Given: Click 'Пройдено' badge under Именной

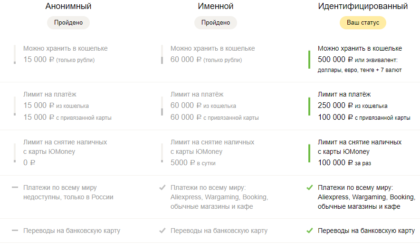Looking at the screenshot, I should (x=215, y=23).
